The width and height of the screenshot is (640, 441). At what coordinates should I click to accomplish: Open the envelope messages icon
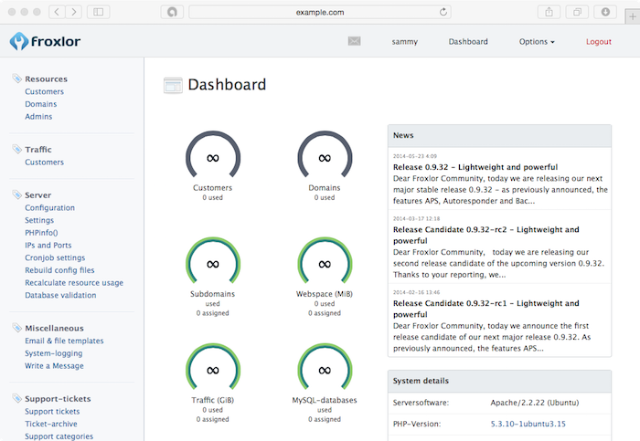(x=355, y=41)
